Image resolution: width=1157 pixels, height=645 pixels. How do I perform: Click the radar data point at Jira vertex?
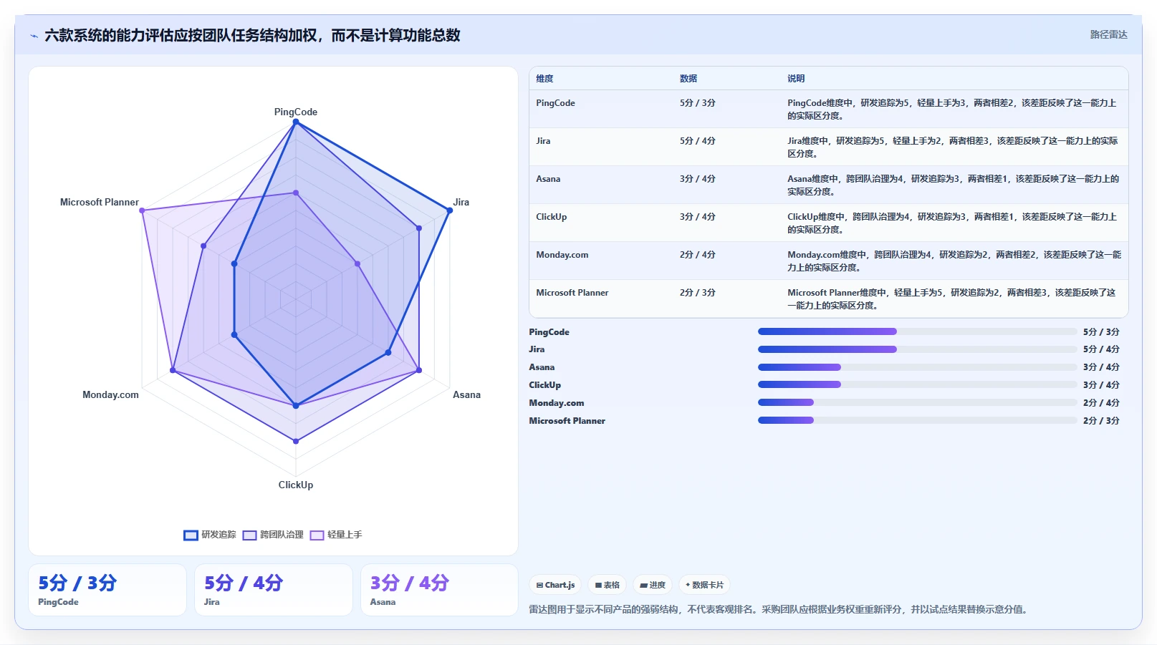(x=449, y=210)
